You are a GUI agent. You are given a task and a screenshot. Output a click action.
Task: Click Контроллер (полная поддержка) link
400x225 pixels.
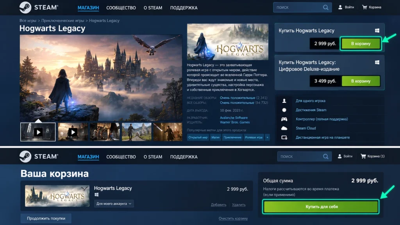(322, 119)
